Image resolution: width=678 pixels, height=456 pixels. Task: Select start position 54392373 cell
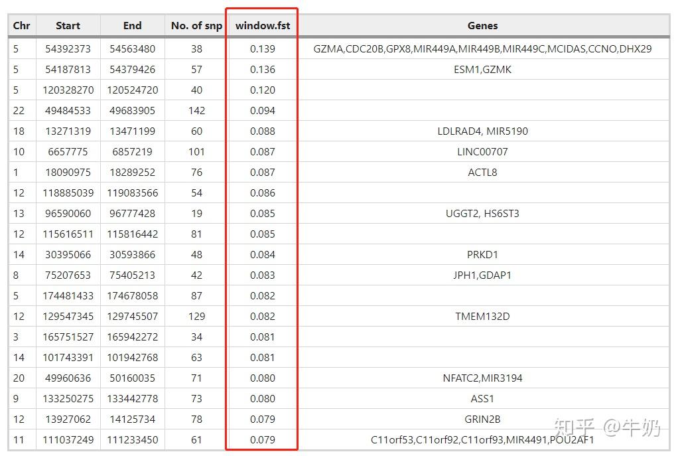(x=68, y=49)
